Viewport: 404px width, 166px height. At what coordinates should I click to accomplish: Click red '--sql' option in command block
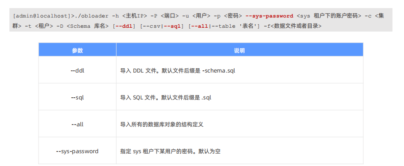172,26
